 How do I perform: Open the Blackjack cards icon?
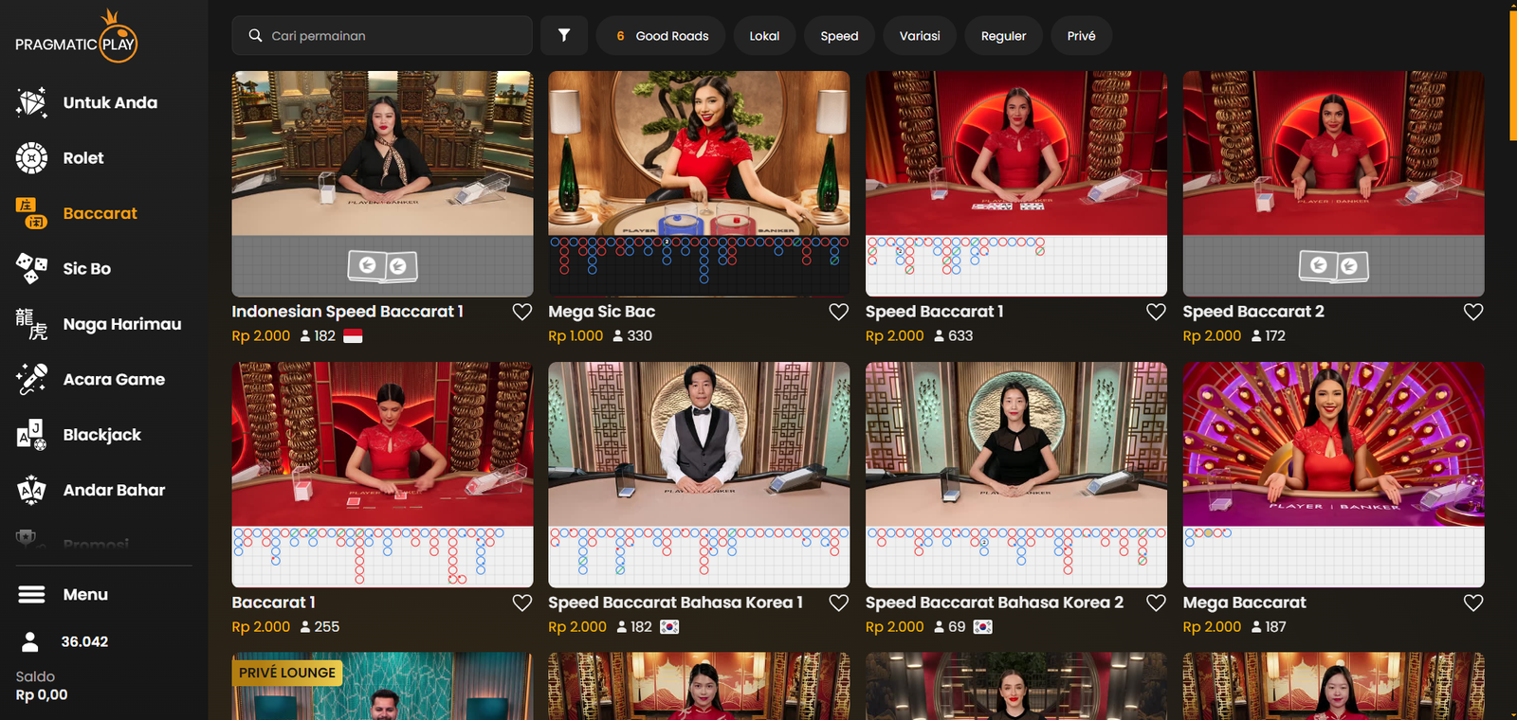pyautogui.click(x=31, y=435)
